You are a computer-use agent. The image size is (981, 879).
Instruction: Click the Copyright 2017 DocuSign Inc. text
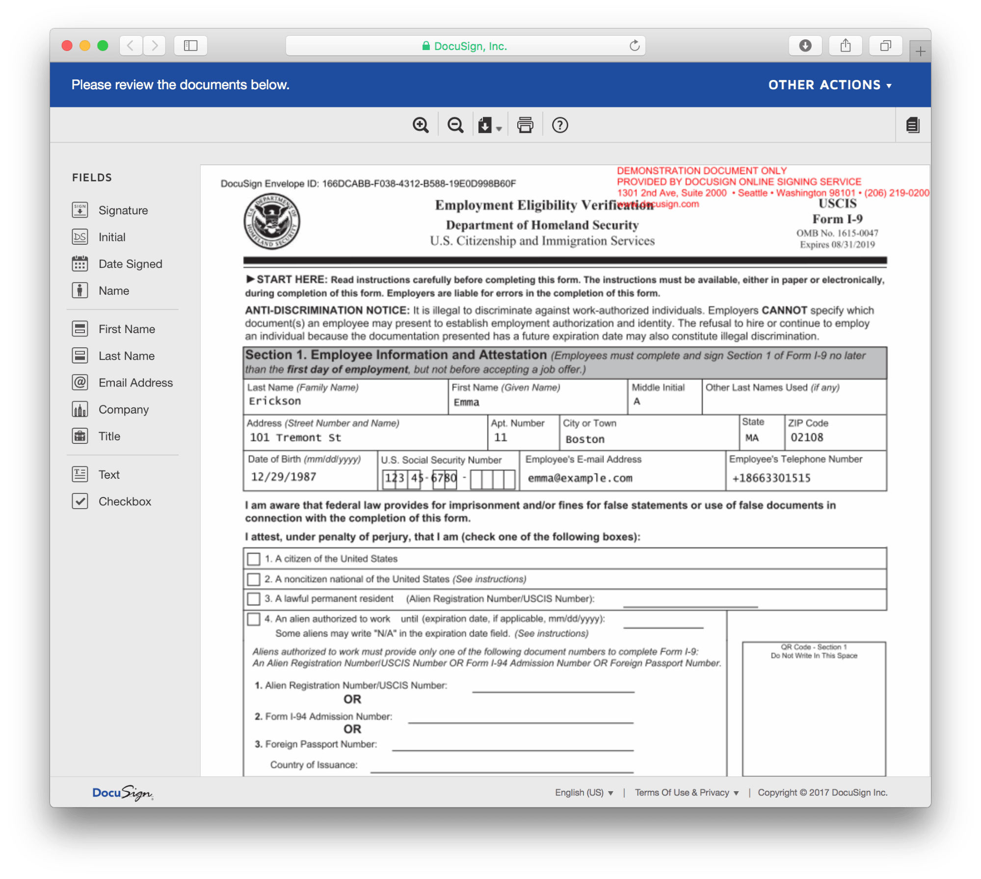(x=822, y=793)
